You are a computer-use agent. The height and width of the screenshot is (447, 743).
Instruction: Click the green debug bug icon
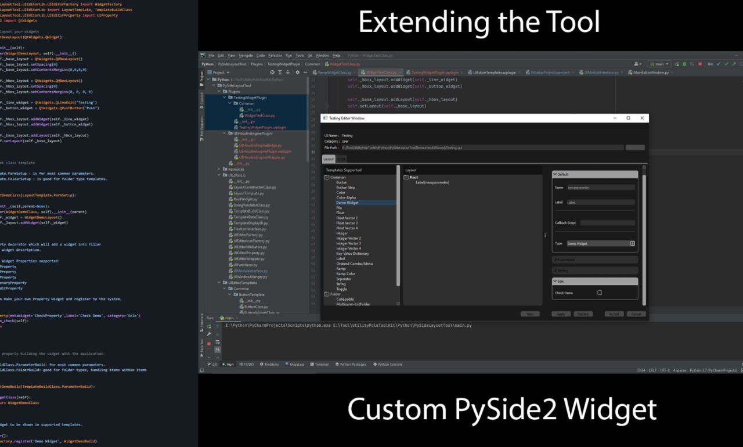pos(685,64)
